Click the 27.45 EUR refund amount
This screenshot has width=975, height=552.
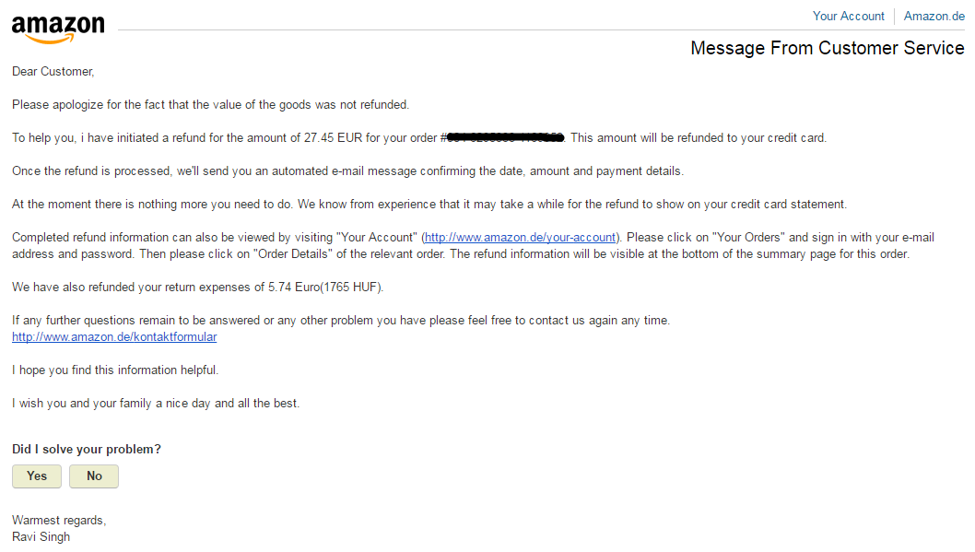[333, 138]
